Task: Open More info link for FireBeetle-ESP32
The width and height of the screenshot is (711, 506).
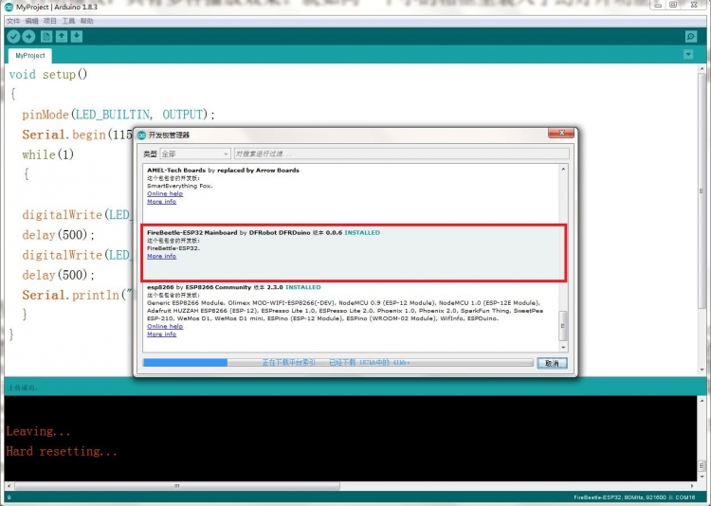Action: pos(161,256)
